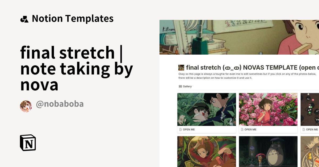The width and height of the screenshot is (319, 167).
Task: Click the page cover banner image
Action: tap(239, 37)
